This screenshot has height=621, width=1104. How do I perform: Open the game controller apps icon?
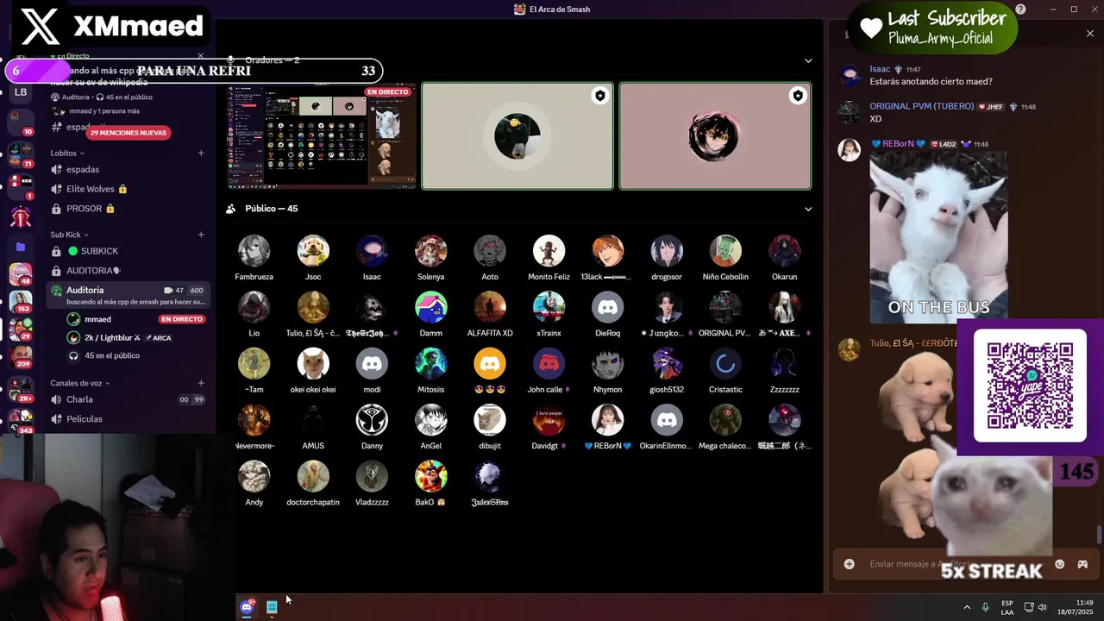coord(1082,564)
